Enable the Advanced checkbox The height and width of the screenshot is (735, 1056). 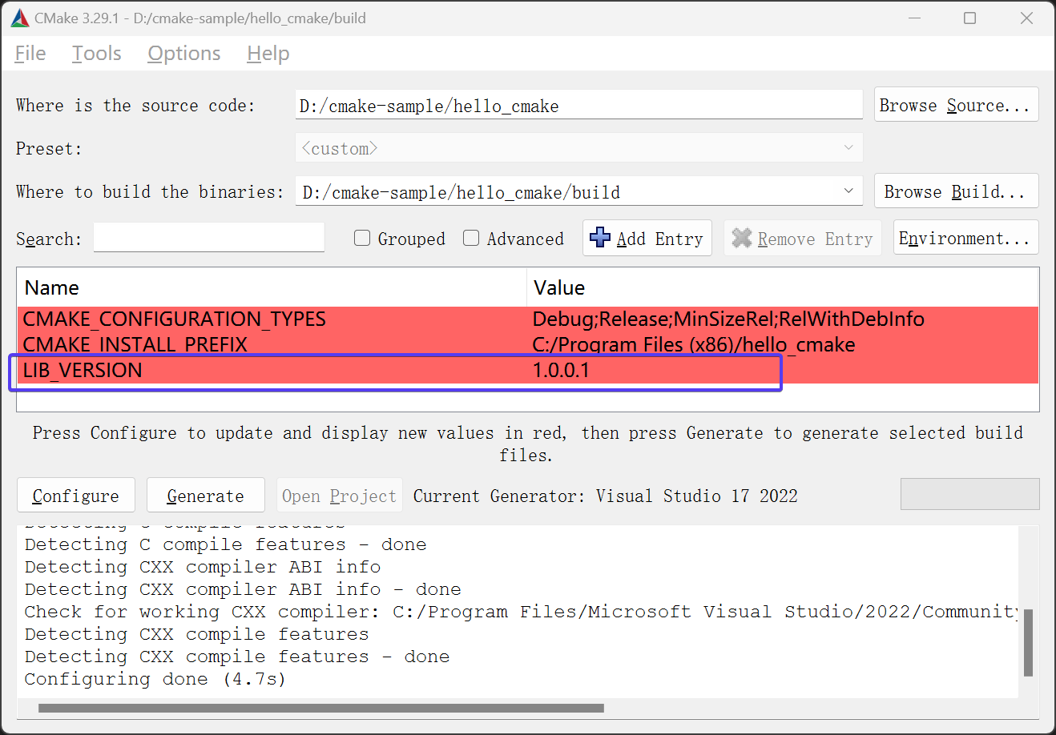pyautogui.click(x=471, y=239)
